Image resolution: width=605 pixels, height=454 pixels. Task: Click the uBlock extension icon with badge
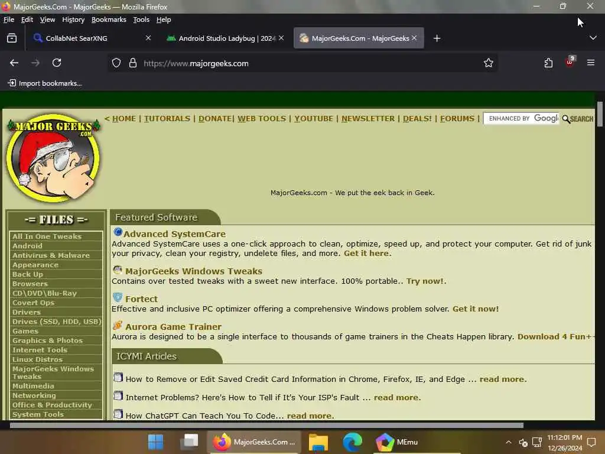tap(570, 61)
